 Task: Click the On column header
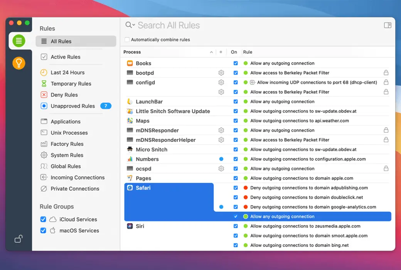tap(234, 52)
